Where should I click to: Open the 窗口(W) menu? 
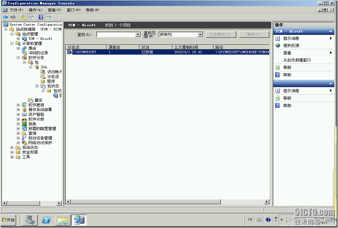74,10
